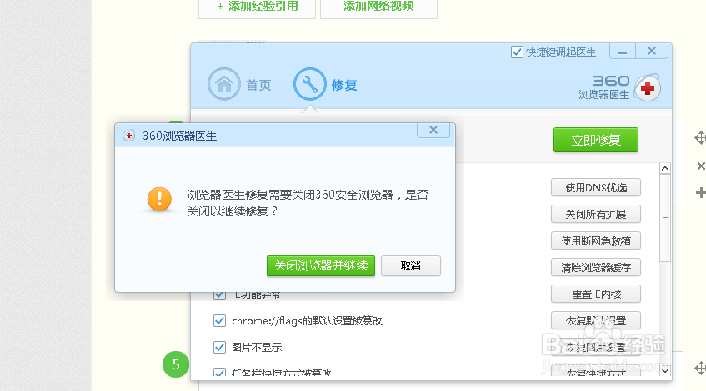Click the 立即修复 green button
706x391 pixels.
596,140
